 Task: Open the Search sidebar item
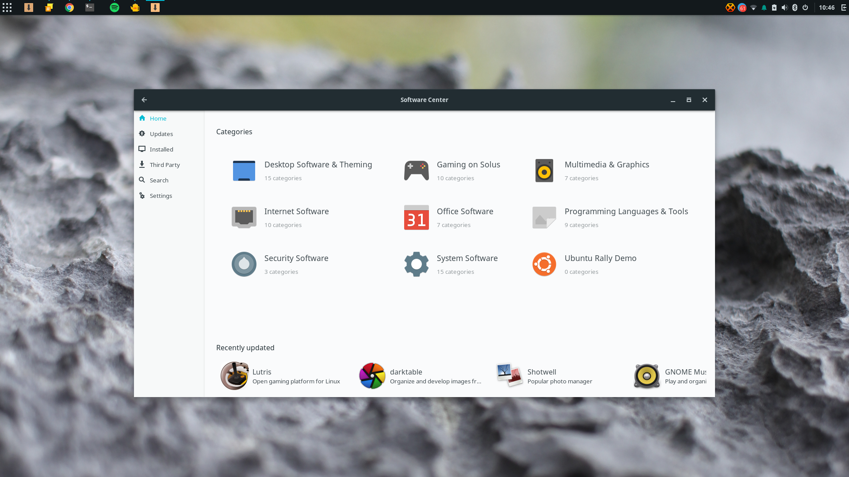[x=169, y=180]
